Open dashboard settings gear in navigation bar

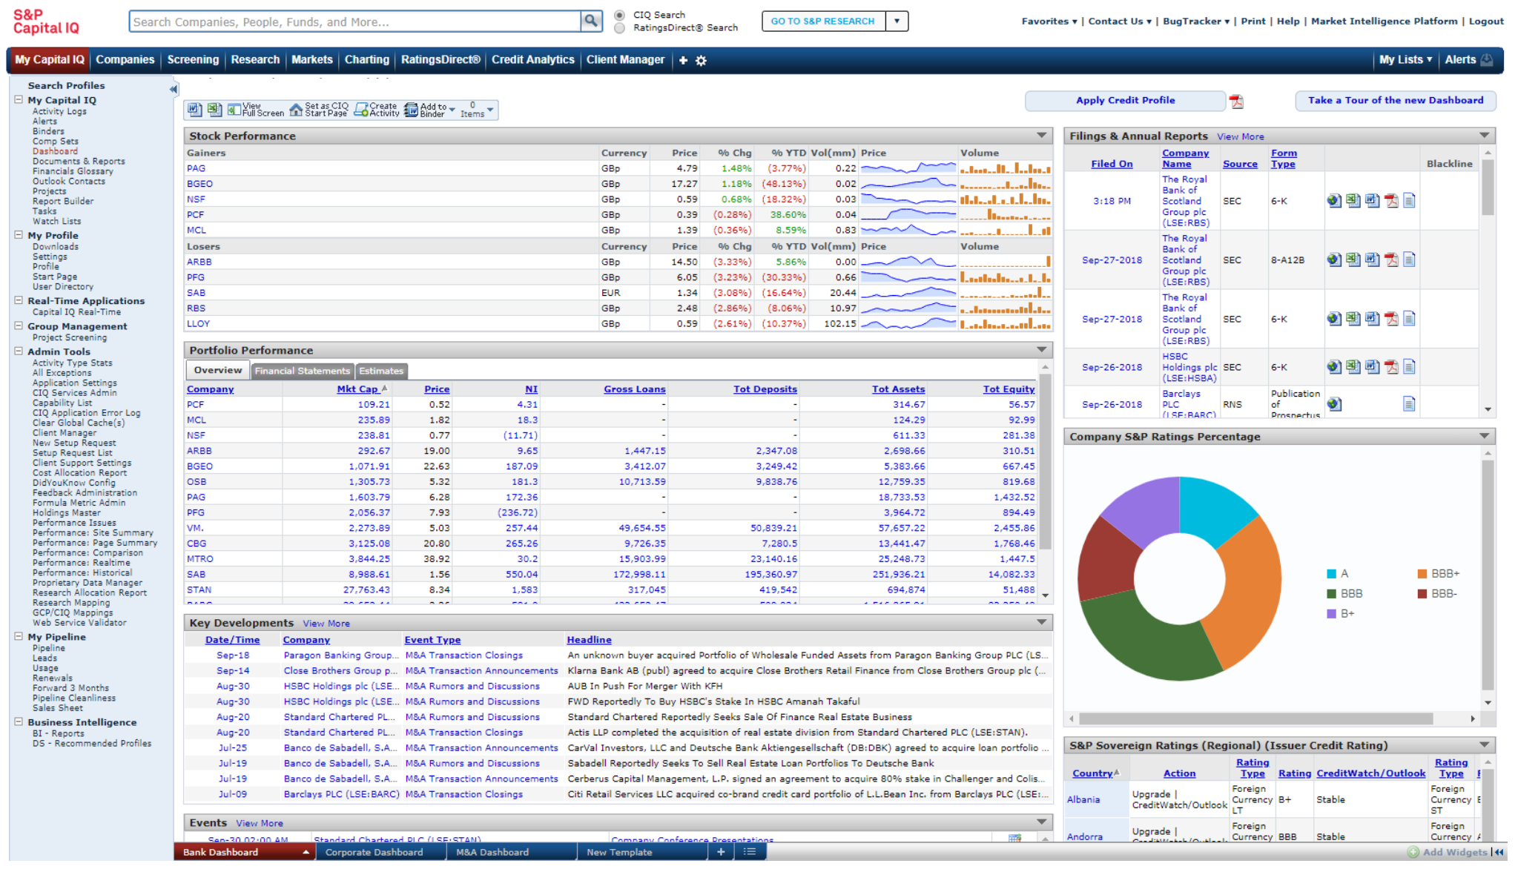coord(702,62)
